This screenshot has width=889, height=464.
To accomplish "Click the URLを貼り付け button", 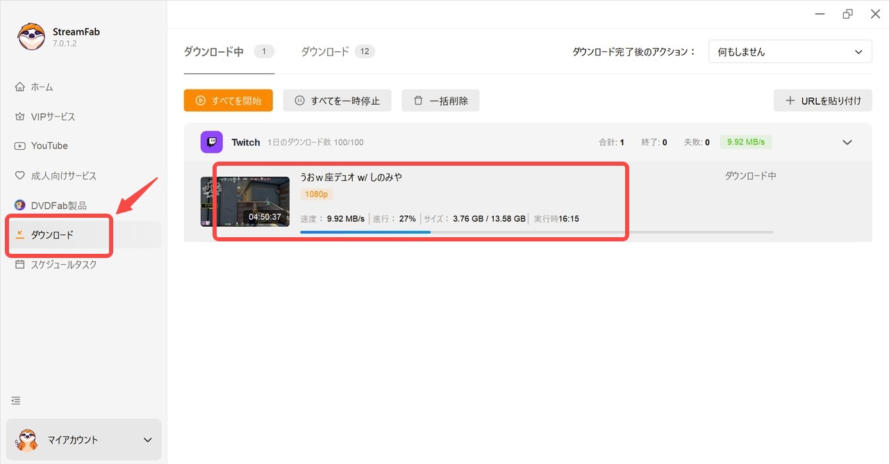I will (x=822, y=100).
